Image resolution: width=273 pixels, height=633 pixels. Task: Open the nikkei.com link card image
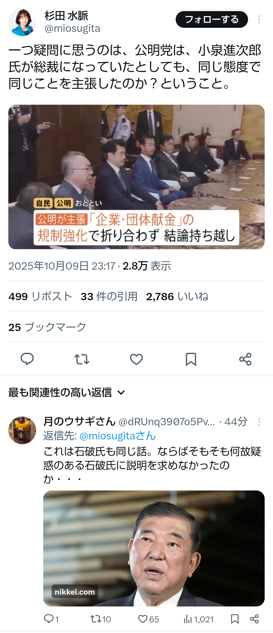click(x=154, y=548)
